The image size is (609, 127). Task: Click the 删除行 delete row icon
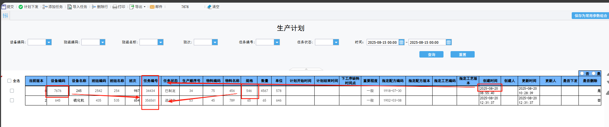pos(94,7)
